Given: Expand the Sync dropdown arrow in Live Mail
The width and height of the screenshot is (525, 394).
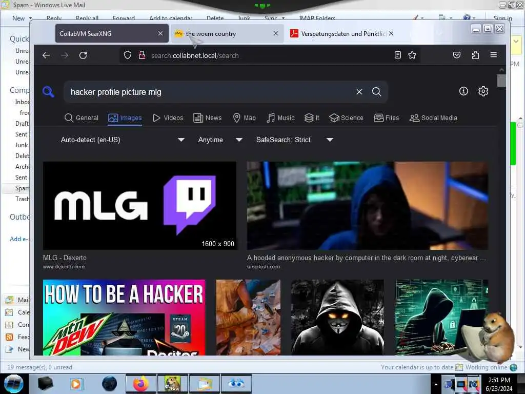Looking at the screenshot, I should (x=283, y=18).
